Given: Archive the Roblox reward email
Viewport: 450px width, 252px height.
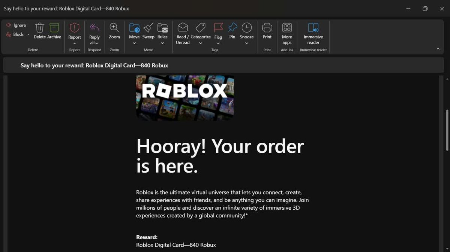Looking at the screenshot, I should tap(54, 31).
